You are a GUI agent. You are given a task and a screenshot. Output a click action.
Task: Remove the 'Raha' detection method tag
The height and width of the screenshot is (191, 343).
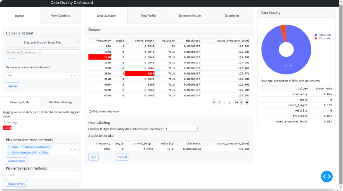(40, 152)
